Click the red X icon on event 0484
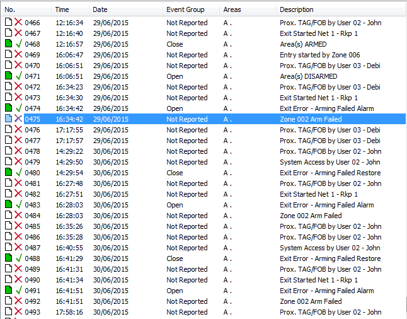This screenshot has width=407, height=319. coord(18,216)
